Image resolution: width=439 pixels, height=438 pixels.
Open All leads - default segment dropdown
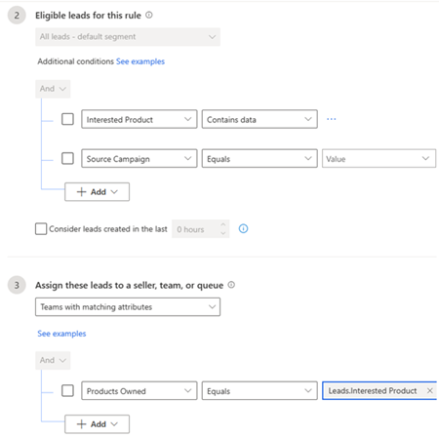click(128, 37)
